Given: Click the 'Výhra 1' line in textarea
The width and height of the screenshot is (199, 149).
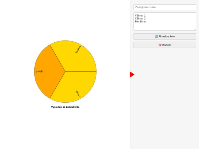Looking at the screenshot, I should coord(140,15).
